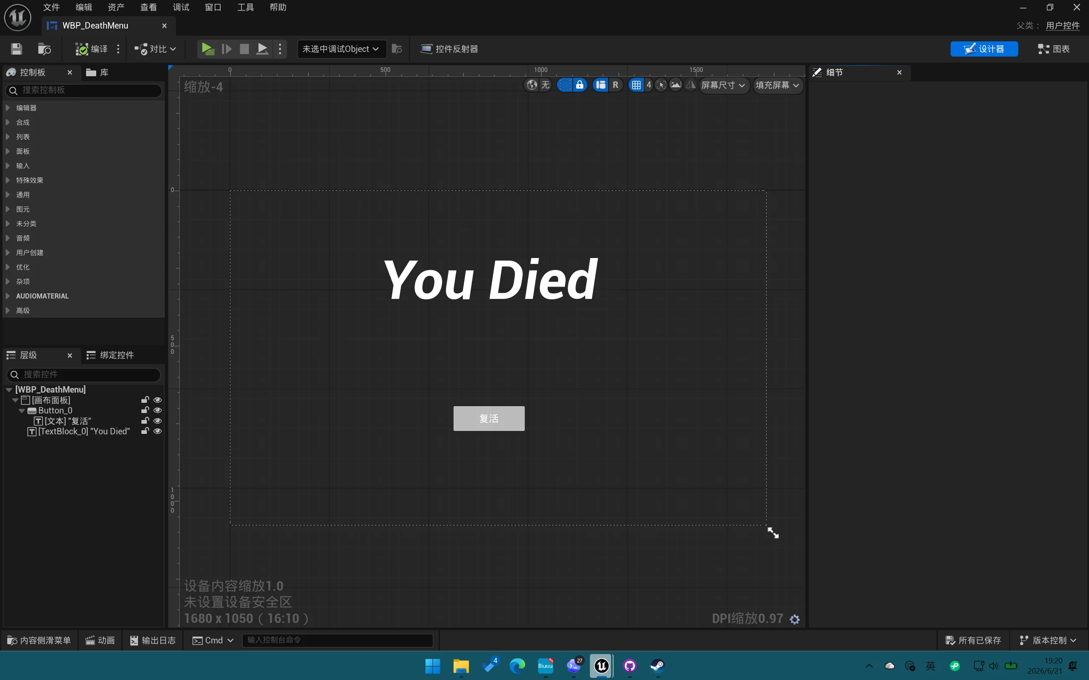Toggle grid snapping icon in viewport toolbar
The width and height of the screenshot is (1089, 680).
click(x=636, y=85)
